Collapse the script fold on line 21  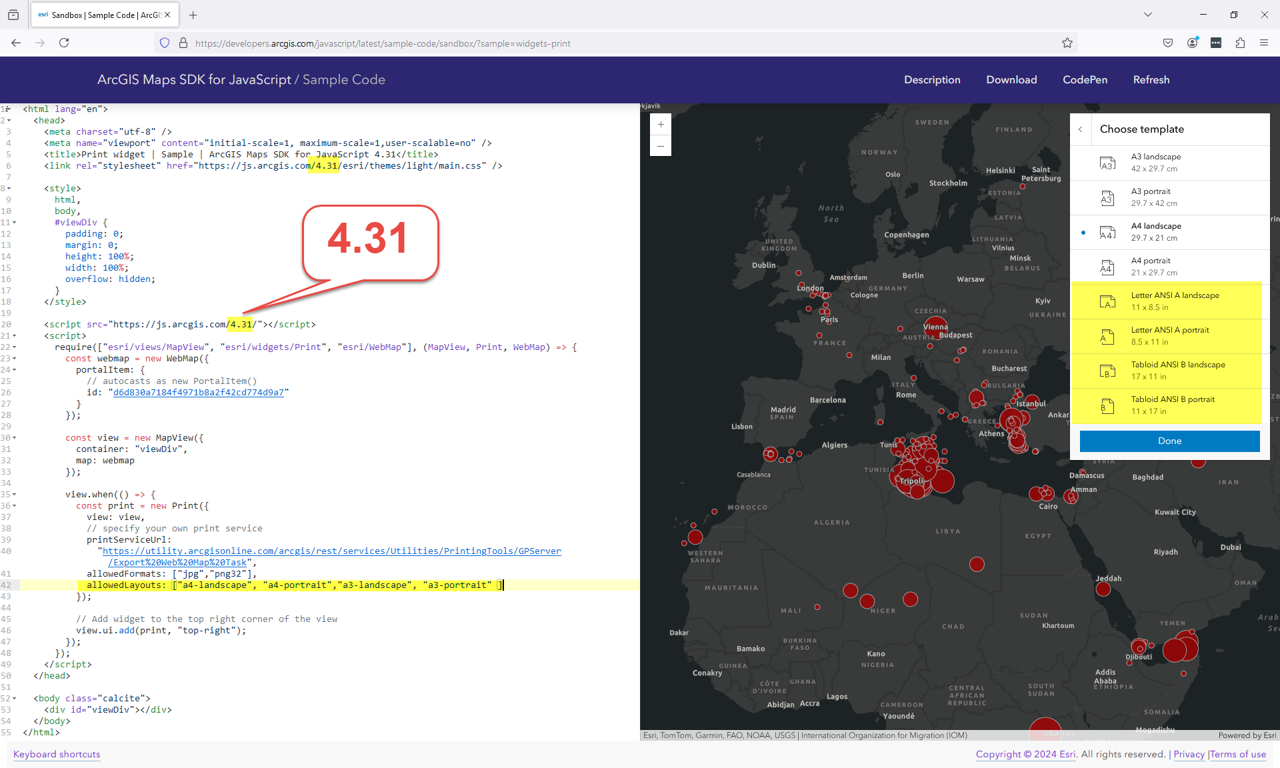click(x=14, y=336)
